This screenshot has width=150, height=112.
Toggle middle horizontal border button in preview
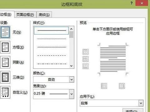point(86,59)
